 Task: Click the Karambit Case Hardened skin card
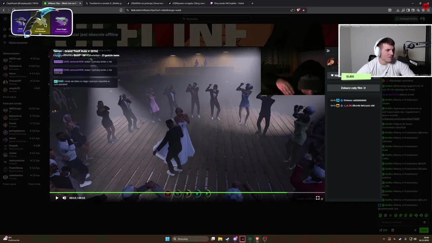pyautogui.click(x=41, y=23)
